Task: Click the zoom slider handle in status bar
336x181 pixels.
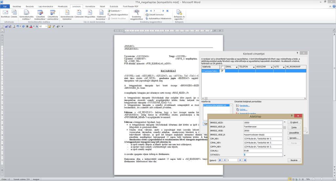Action: click(x=322, y=179)
